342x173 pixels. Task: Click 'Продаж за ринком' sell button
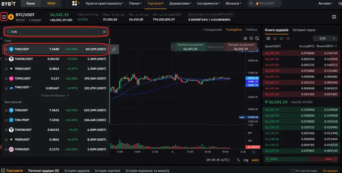click(x=241, y=47)
